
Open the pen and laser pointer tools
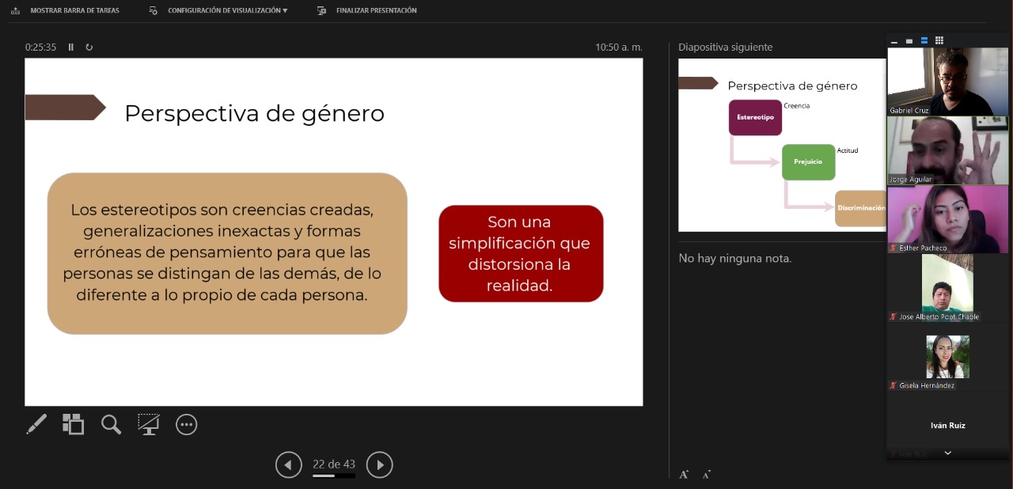point(36,425)
